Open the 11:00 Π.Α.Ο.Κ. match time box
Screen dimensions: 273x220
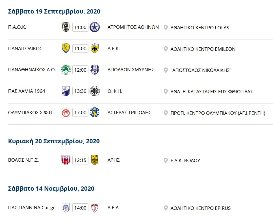coord(80,27)
